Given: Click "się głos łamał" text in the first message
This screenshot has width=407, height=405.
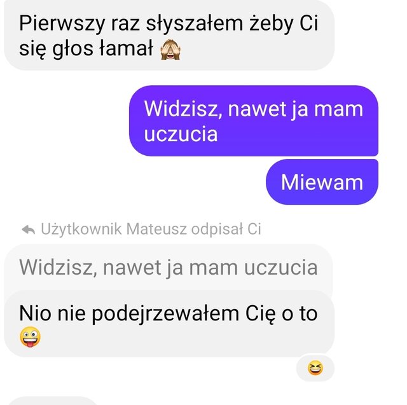Looking at the screenshot, I should pos(86,49).
